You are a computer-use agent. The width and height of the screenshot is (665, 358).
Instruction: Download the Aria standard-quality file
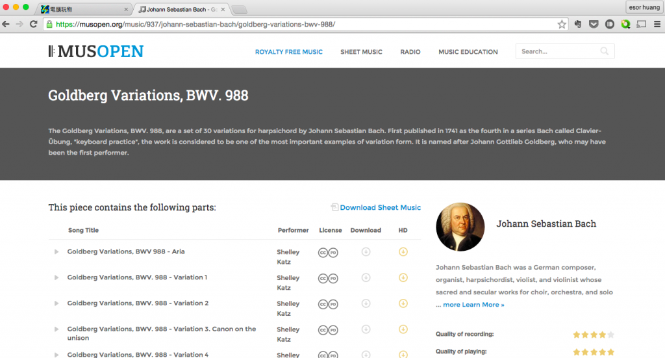(x=366, y=252)
